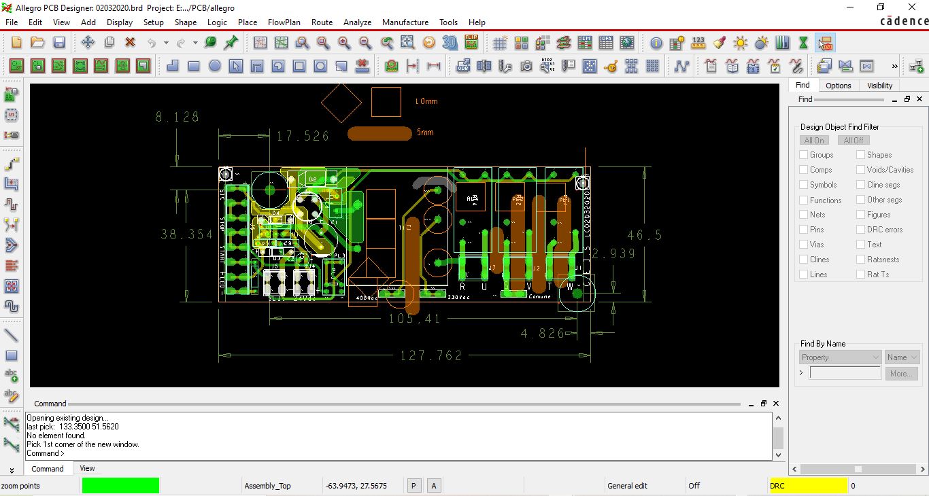The width and height of the screenshot is (929, 496).
Task: Open the Route menu
Action: pyautogui.click(x=322, y=22)
